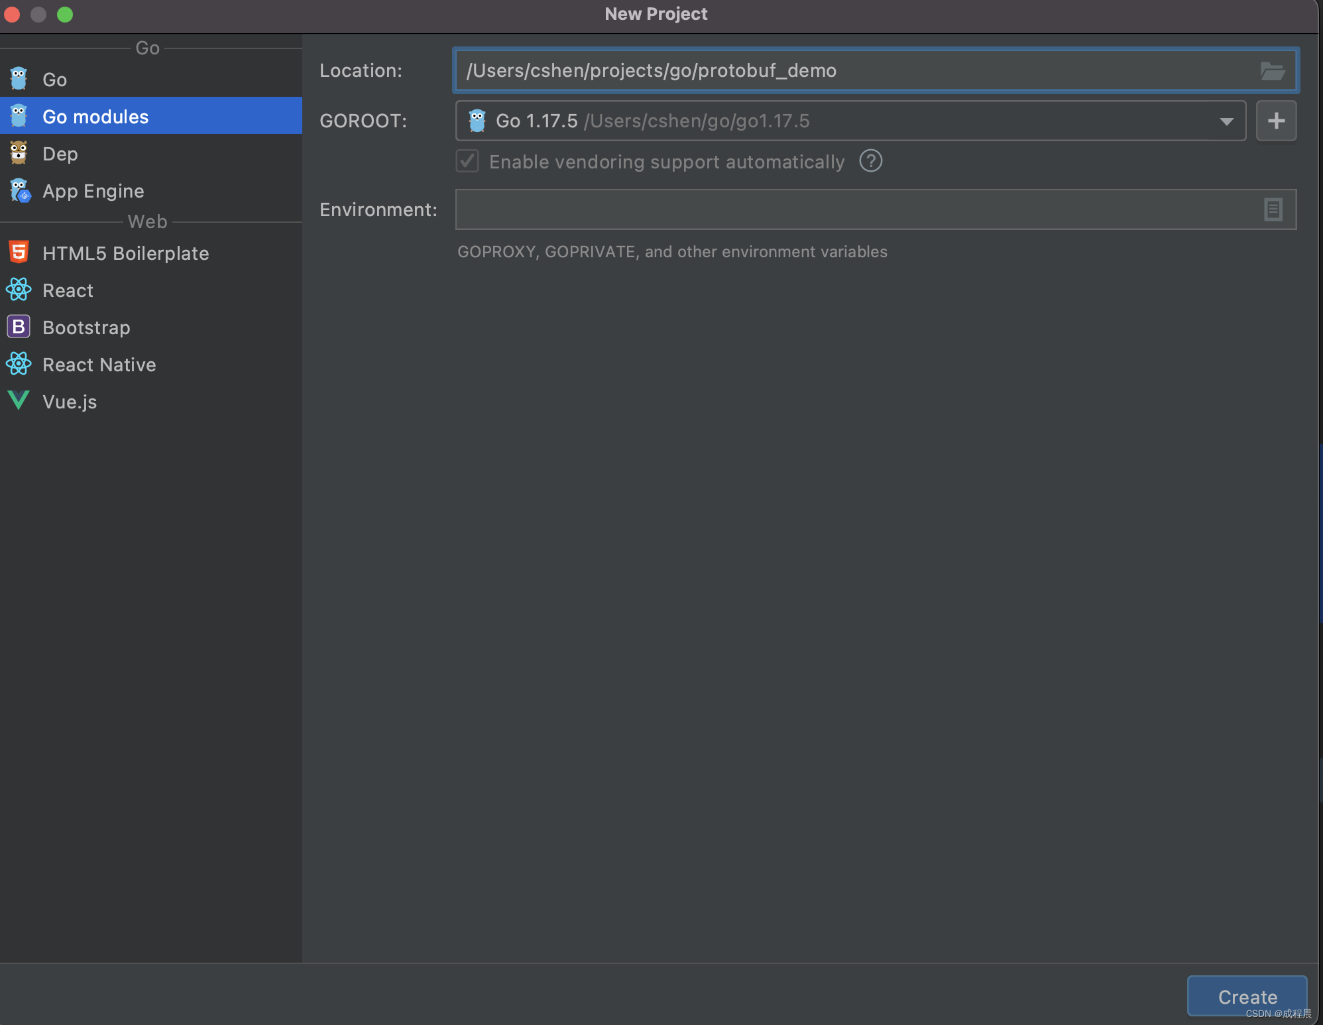
Task: Select the React project template
Action: (x=68, y=290)
